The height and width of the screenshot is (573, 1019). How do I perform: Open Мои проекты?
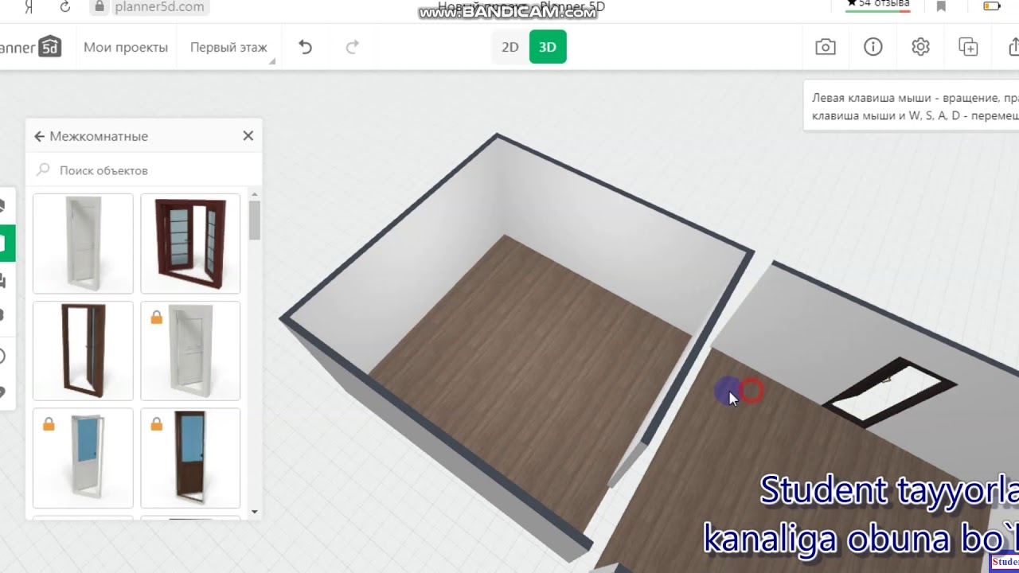tap(126, 48)
